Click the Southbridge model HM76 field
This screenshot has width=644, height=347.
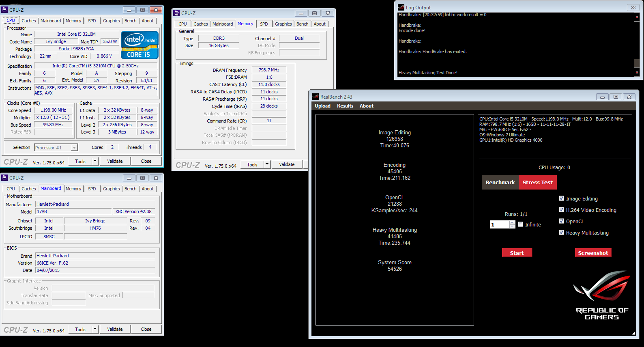click(95, 228)
